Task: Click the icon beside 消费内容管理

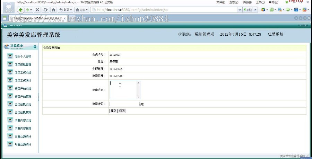Action: tap(10, 128)
